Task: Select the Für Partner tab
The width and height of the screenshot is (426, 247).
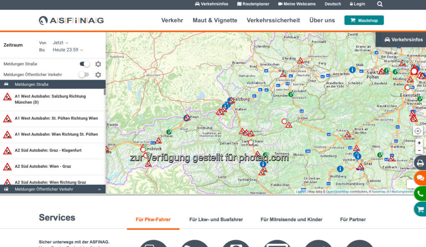Action: coord(353,220)
